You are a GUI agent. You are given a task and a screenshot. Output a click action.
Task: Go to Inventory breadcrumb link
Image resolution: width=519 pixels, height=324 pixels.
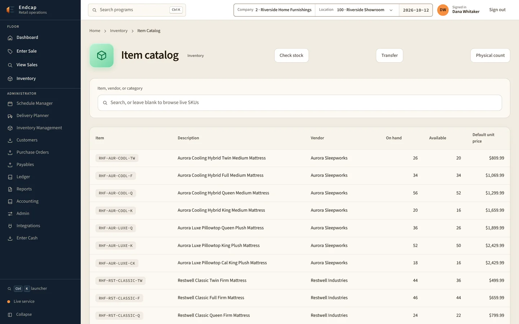coord(119,31)
